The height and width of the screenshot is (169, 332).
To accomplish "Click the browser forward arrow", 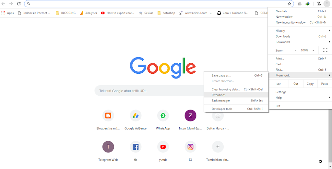I will (x=11, y=4).
